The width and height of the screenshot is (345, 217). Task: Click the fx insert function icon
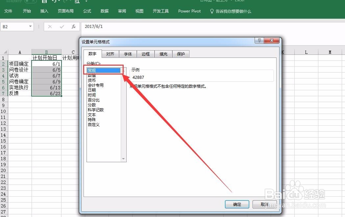pos(73,27)
